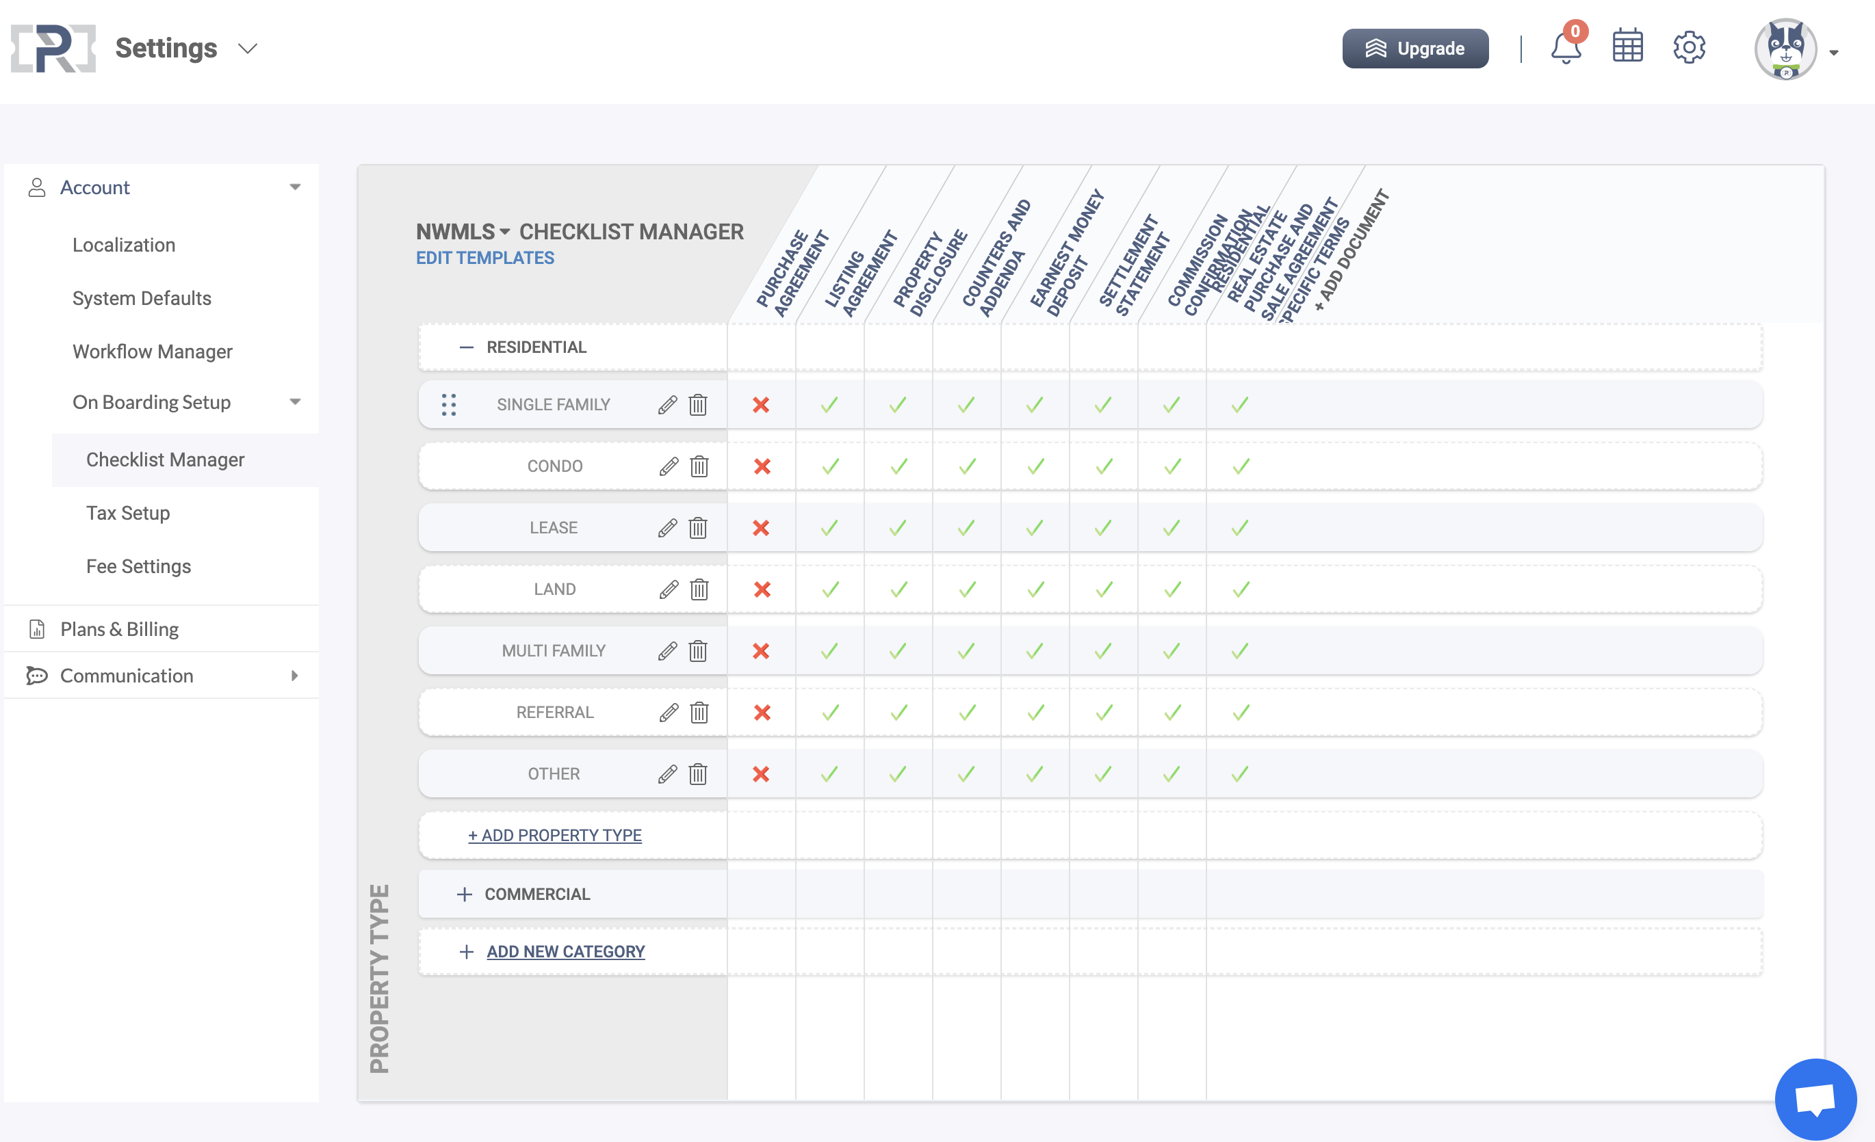Open the EDIT TEMPLATES link
This screenshot has width=1875, height=1142.
point(484,258)
